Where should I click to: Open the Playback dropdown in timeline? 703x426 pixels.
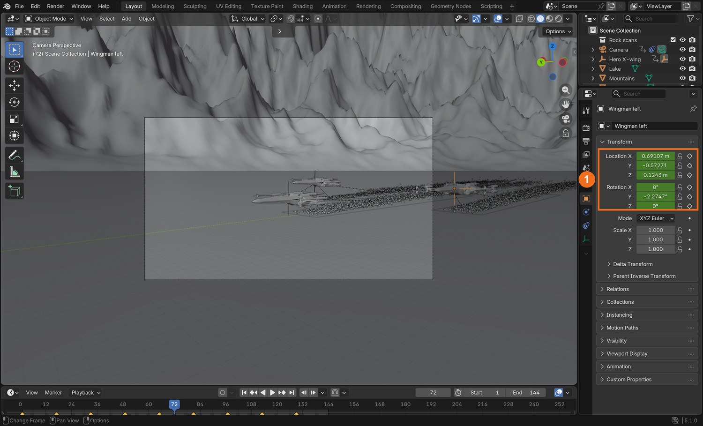click(x=85, y=393)
